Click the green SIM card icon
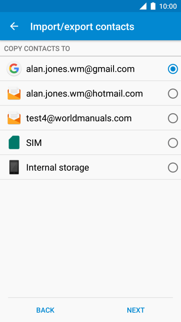The image size is (181, 322). (x=14, y=143)
